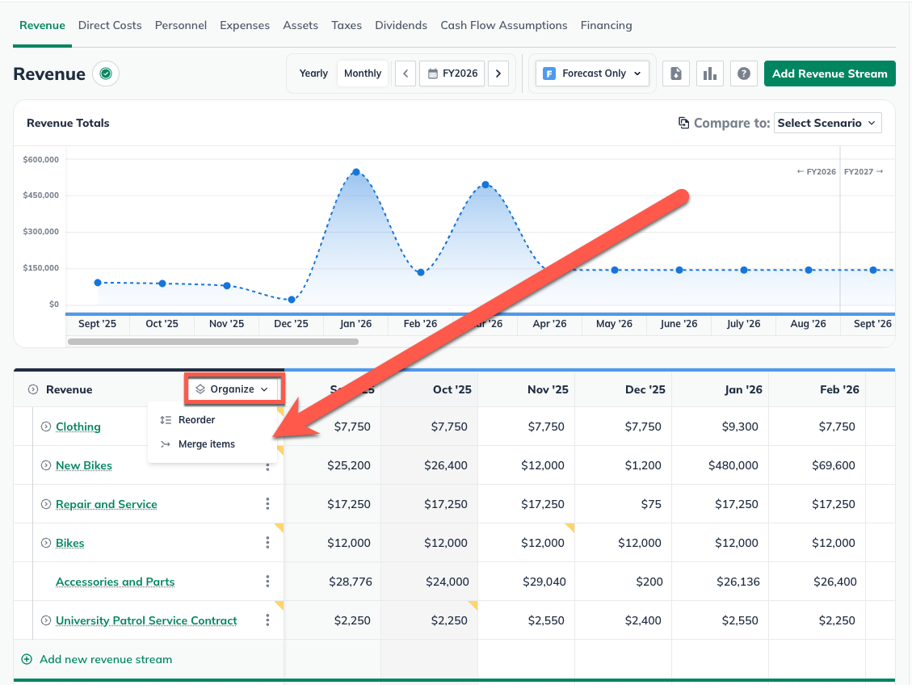The image size is (912, 685).
Task: Open the Organize dropdown
Action: [x=233, y=389]
